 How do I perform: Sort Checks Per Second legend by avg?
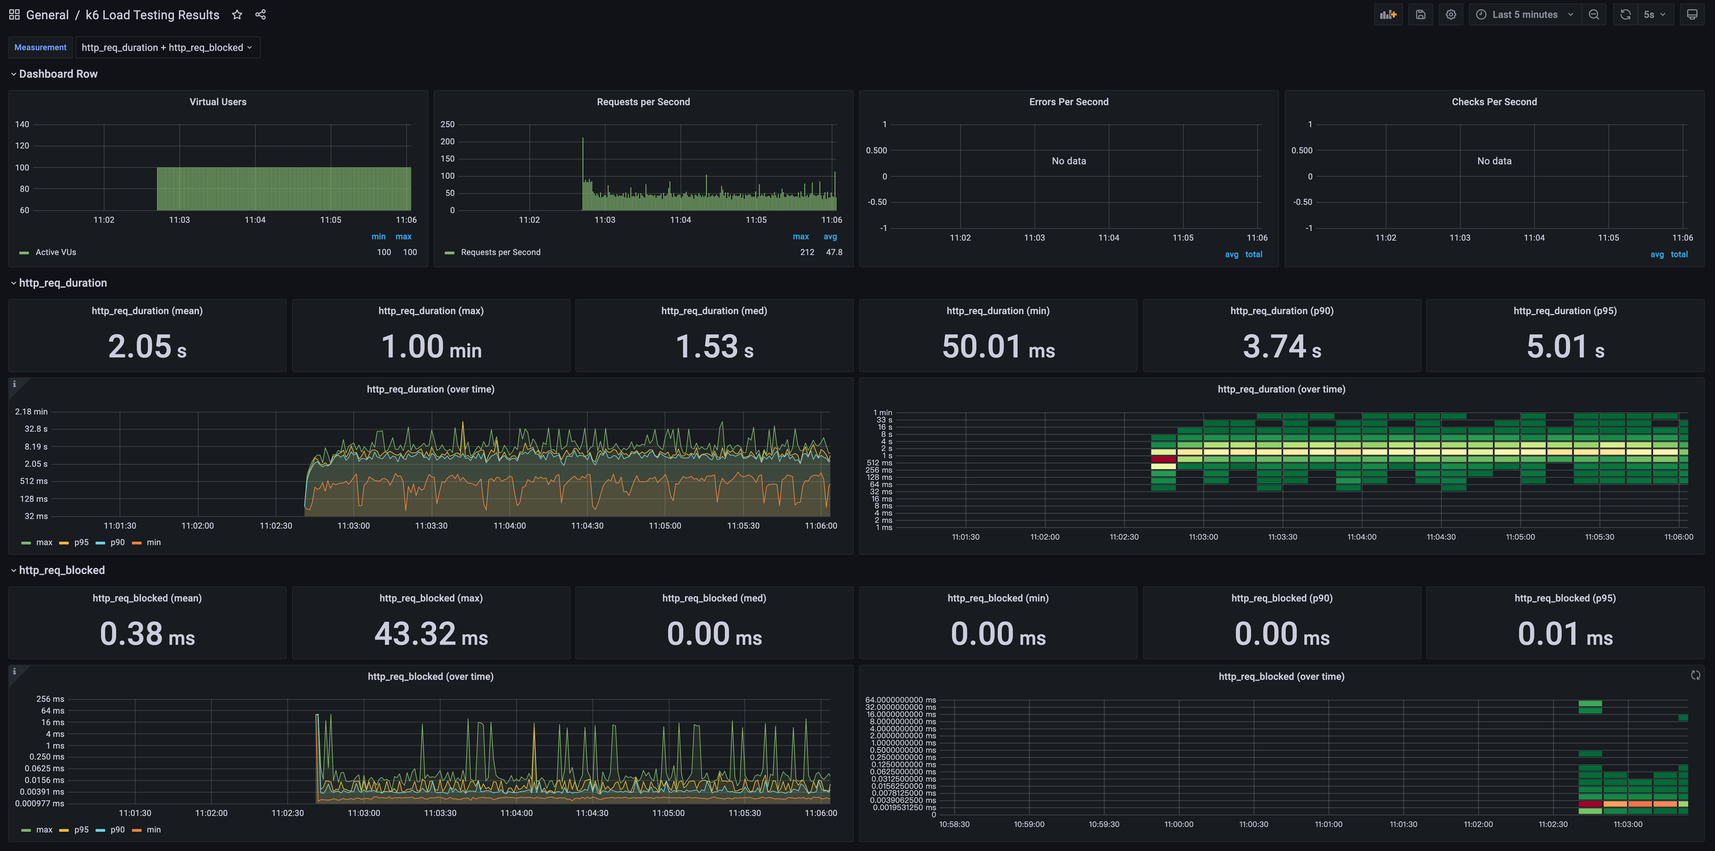coord(1657,254)
